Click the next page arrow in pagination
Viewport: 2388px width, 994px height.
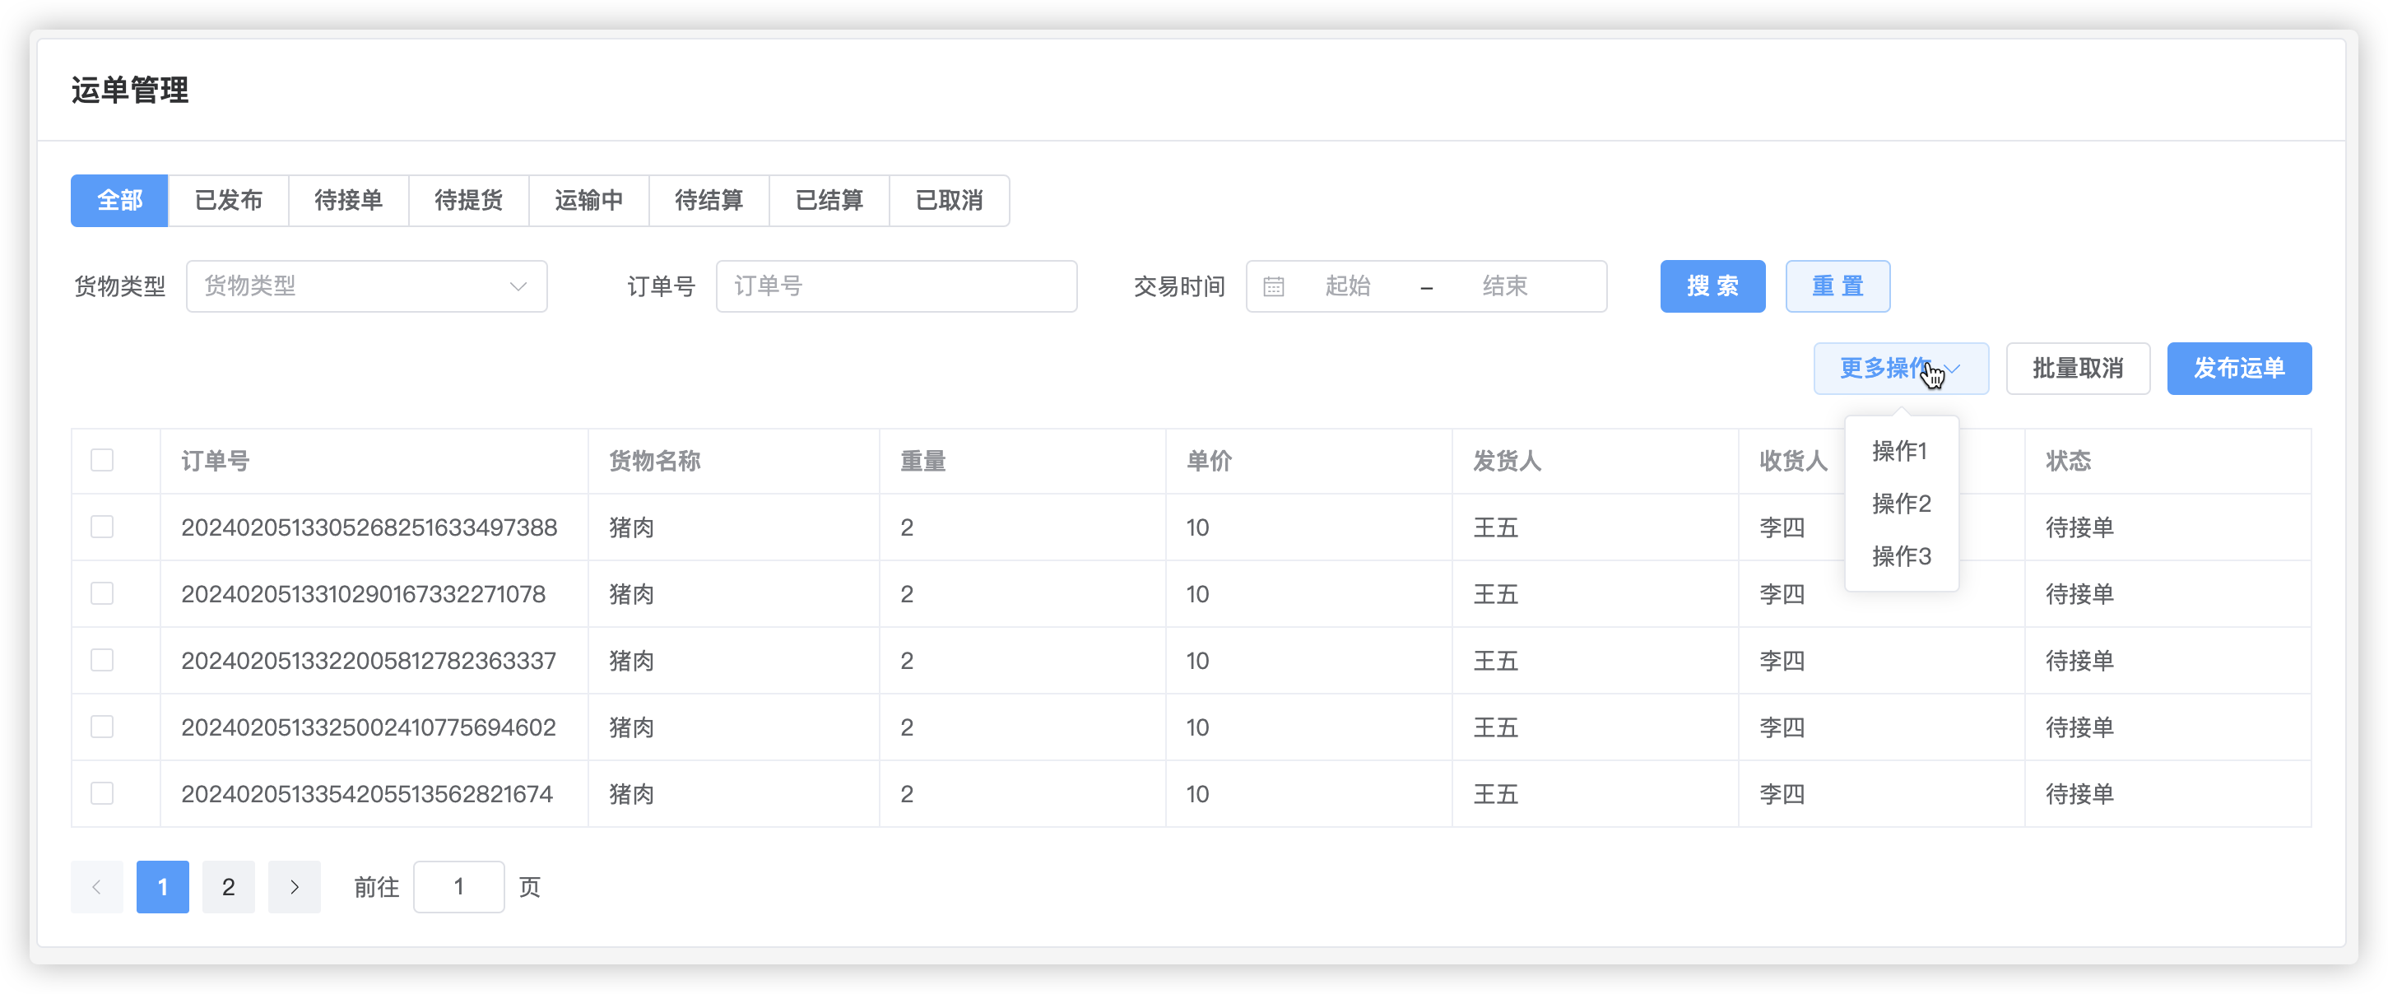(294, 887)
